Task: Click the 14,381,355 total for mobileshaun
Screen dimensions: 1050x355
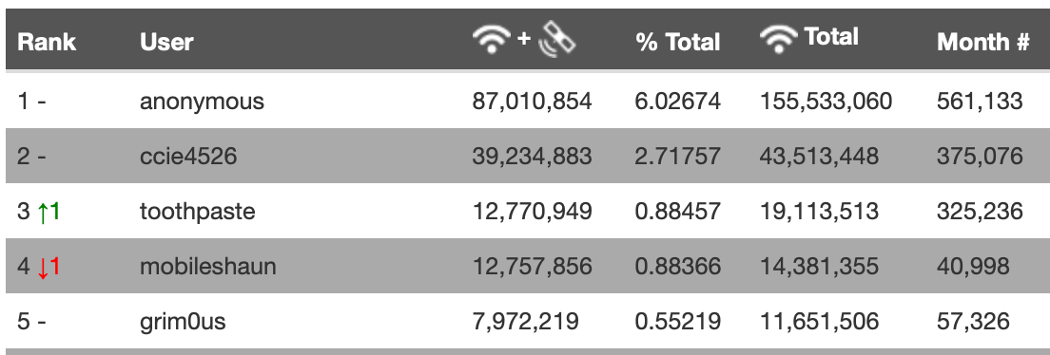Action: pyautogui.click(x=819, y=267)
